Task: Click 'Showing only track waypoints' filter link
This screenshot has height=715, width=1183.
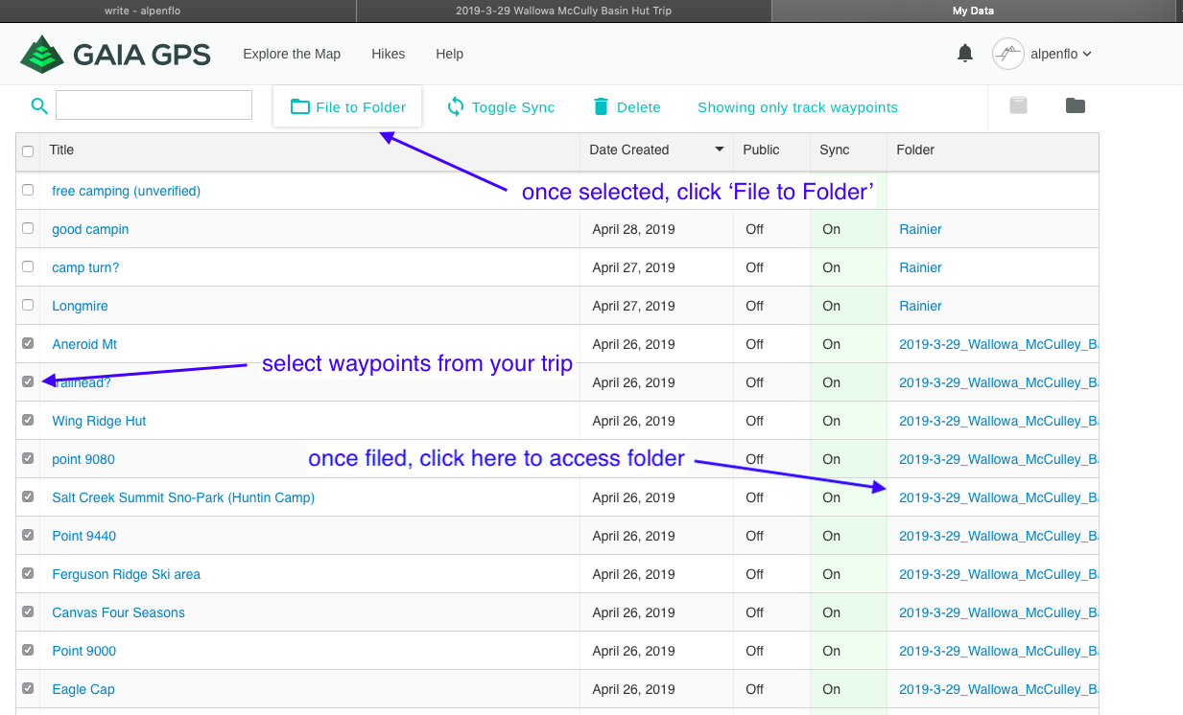Action: pyautogui.click(x=797, y=107)
